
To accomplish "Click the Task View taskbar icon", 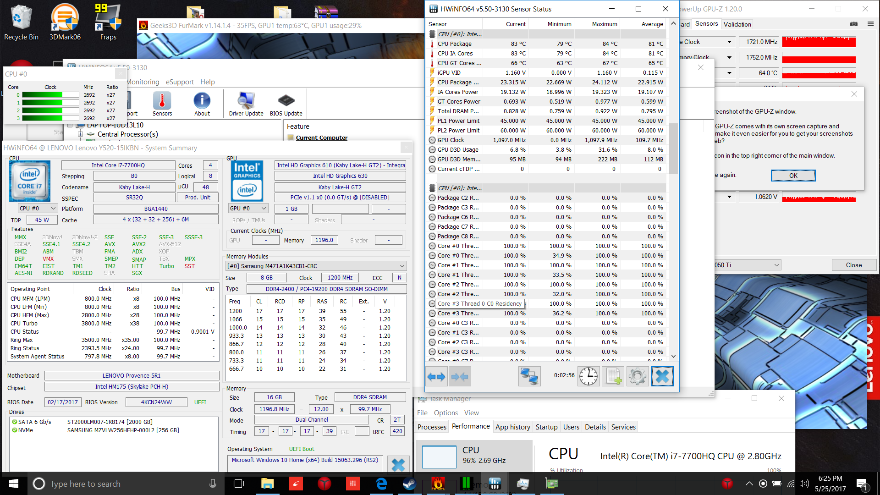I will click(238, 484).
